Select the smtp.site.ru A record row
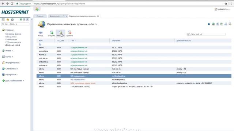 (x=134, y=62)
